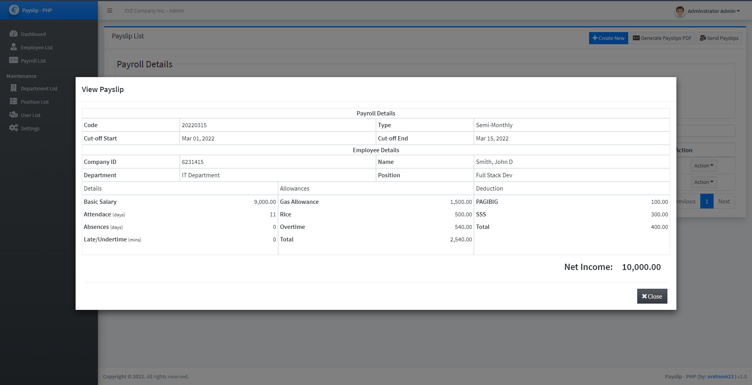Click Rice allowance amount 500.00
Image resolution: width=752 pixels, height=385 pixels.
point(463,214)
